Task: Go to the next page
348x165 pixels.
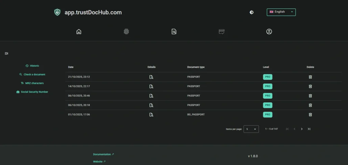Action: 302,129
